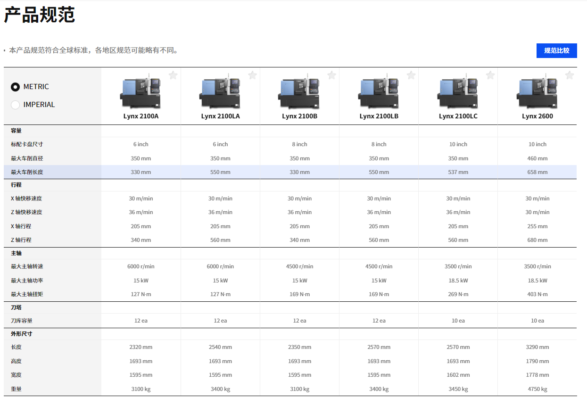587x398 pixels.
Task: Click the 规范比较 button
Action: pos(557,50)
